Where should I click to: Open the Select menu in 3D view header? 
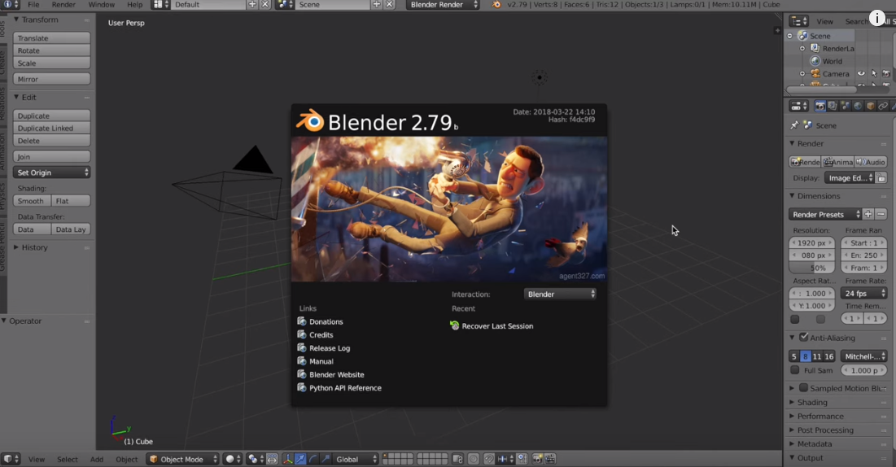pyautogui.click(x=67, y=459)
